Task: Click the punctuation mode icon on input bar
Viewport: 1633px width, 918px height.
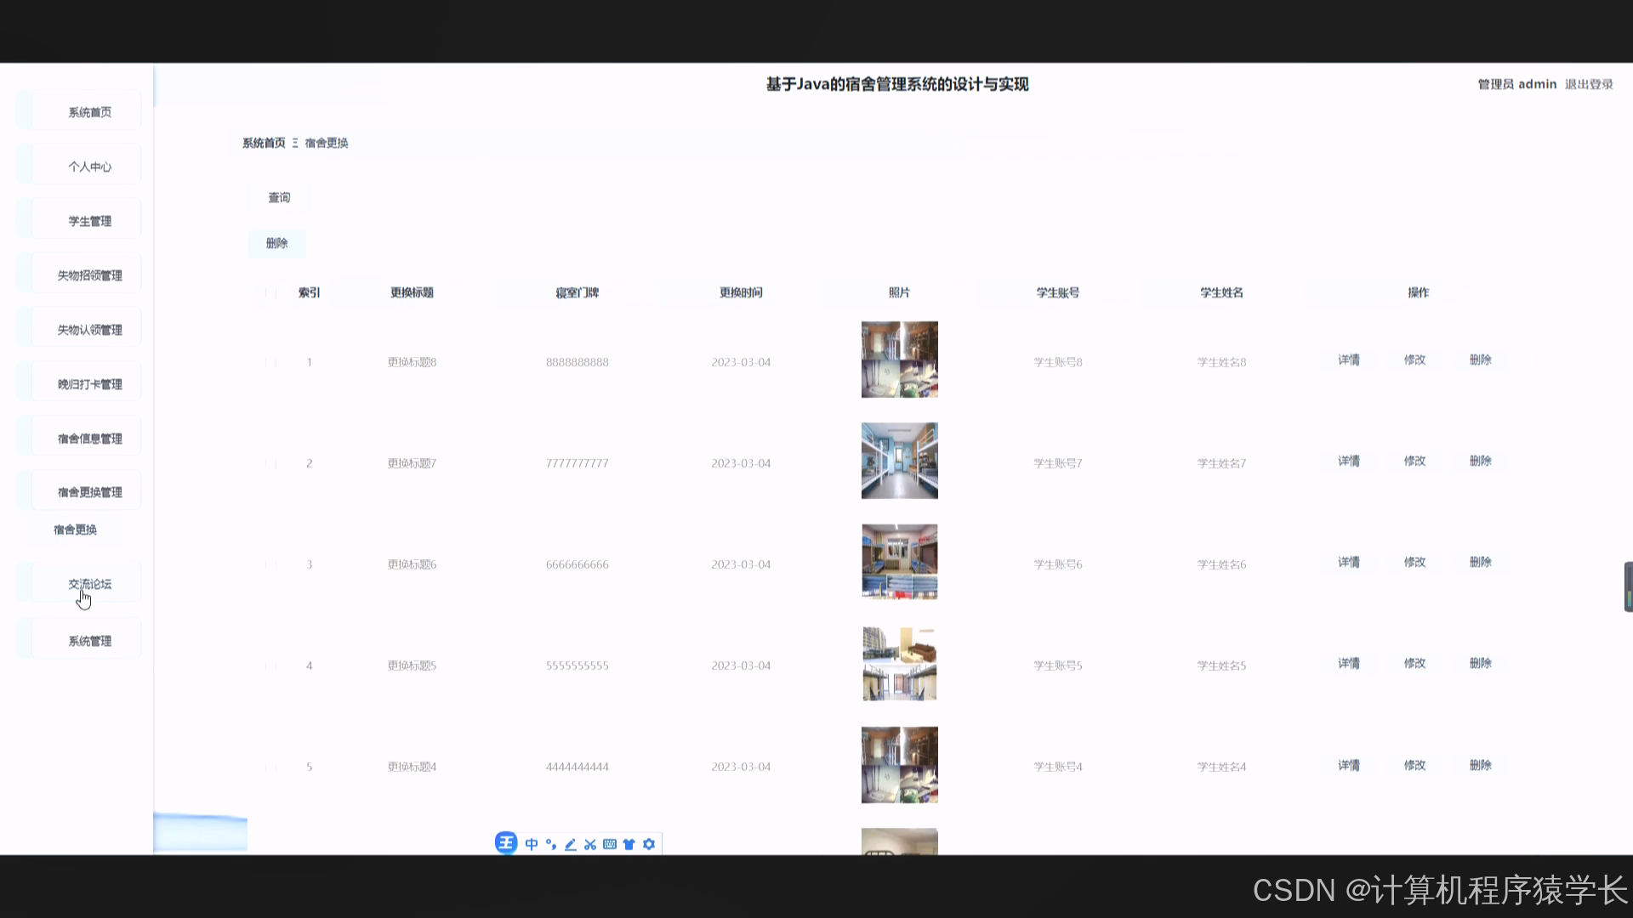Action: pyautogui.click(x=551, y=843)
